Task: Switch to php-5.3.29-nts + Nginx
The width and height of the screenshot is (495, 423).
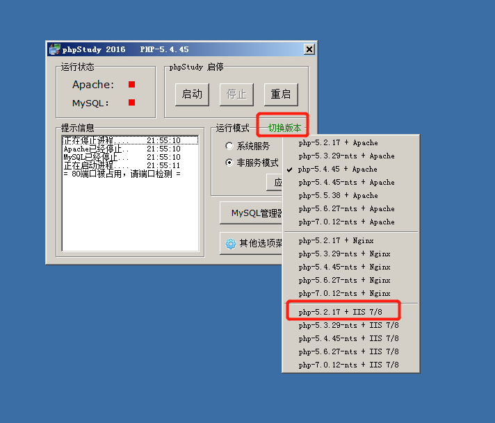Action: [x=350, y=254]
